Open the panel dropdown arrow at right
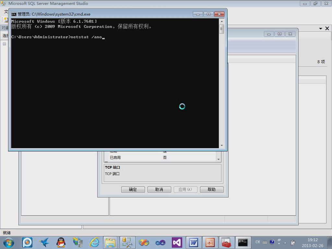The height and width of the screenshot is (249, 332). coord(321,29)
